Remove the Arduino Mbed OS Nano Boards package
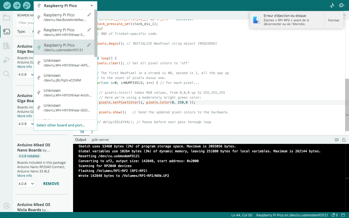This screenshot has height=218, width=349. [51, 184]
